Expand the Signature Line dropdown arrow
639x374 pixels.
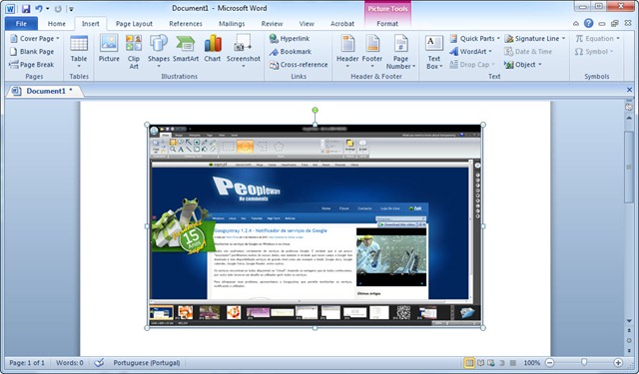click(563, 38)
